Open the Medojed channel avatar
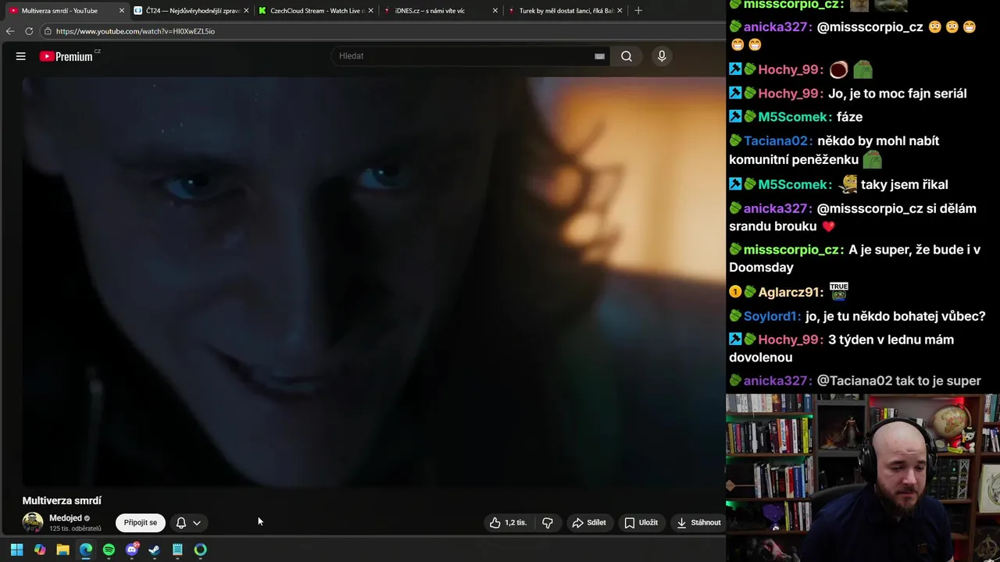This screenshot has height=562, width=1000. click(x=33, y=522)
